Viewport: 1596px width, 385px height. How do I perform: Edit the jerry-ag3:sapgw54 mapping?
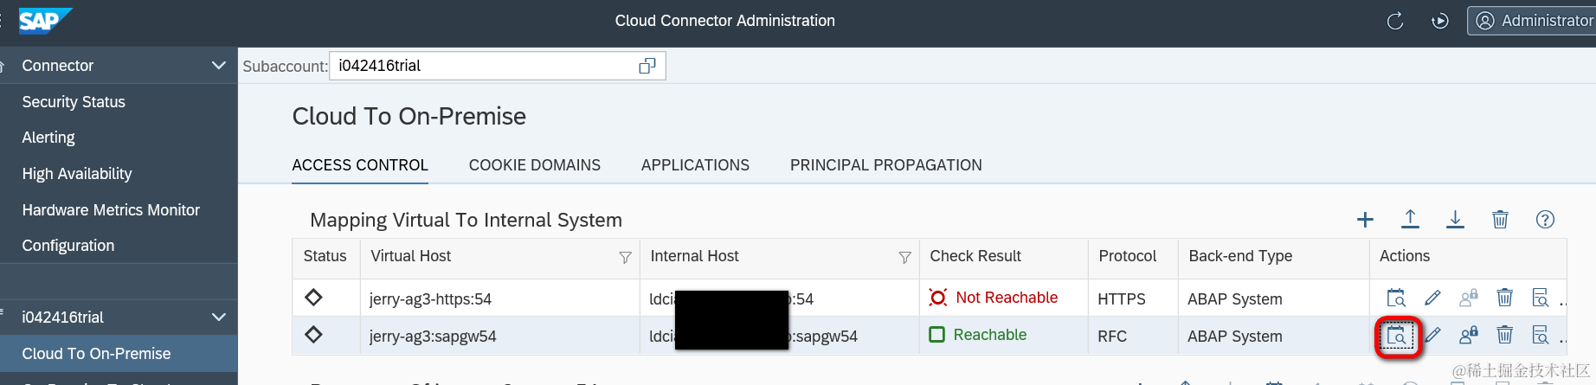coord(1432,335)
